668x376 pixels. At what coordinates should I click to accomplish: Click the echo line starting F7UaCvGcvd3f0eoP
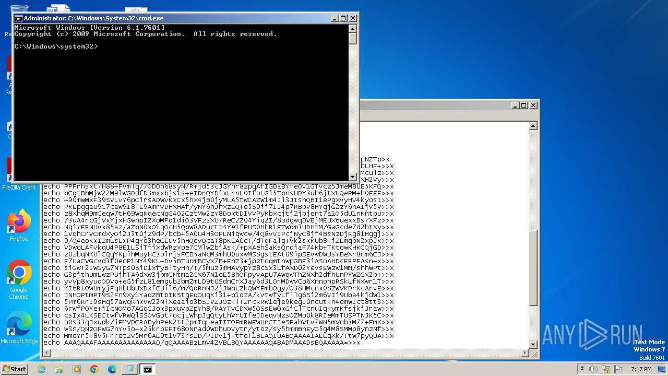[x=219, y=261]
